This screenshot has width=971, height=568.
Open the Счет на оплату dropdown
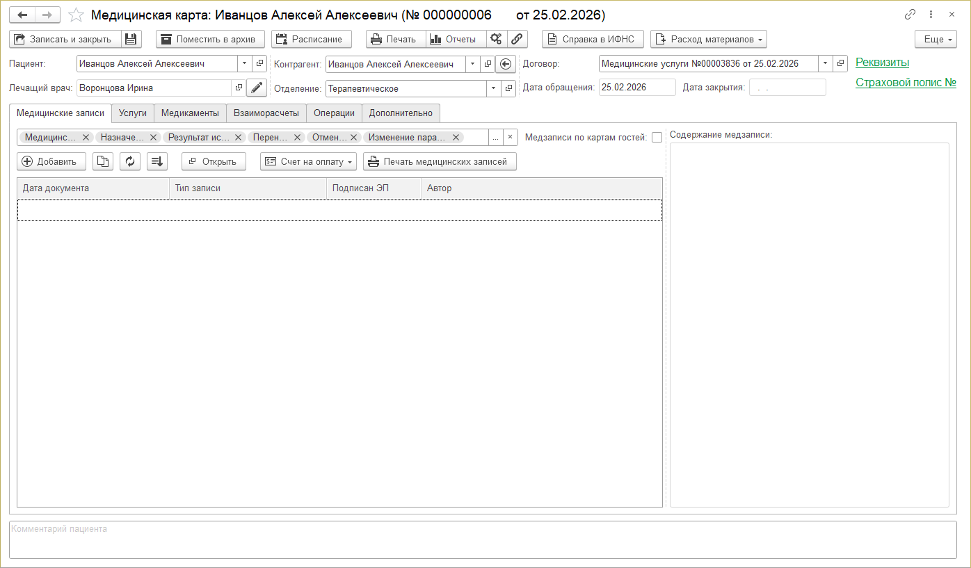coord(308,161)
